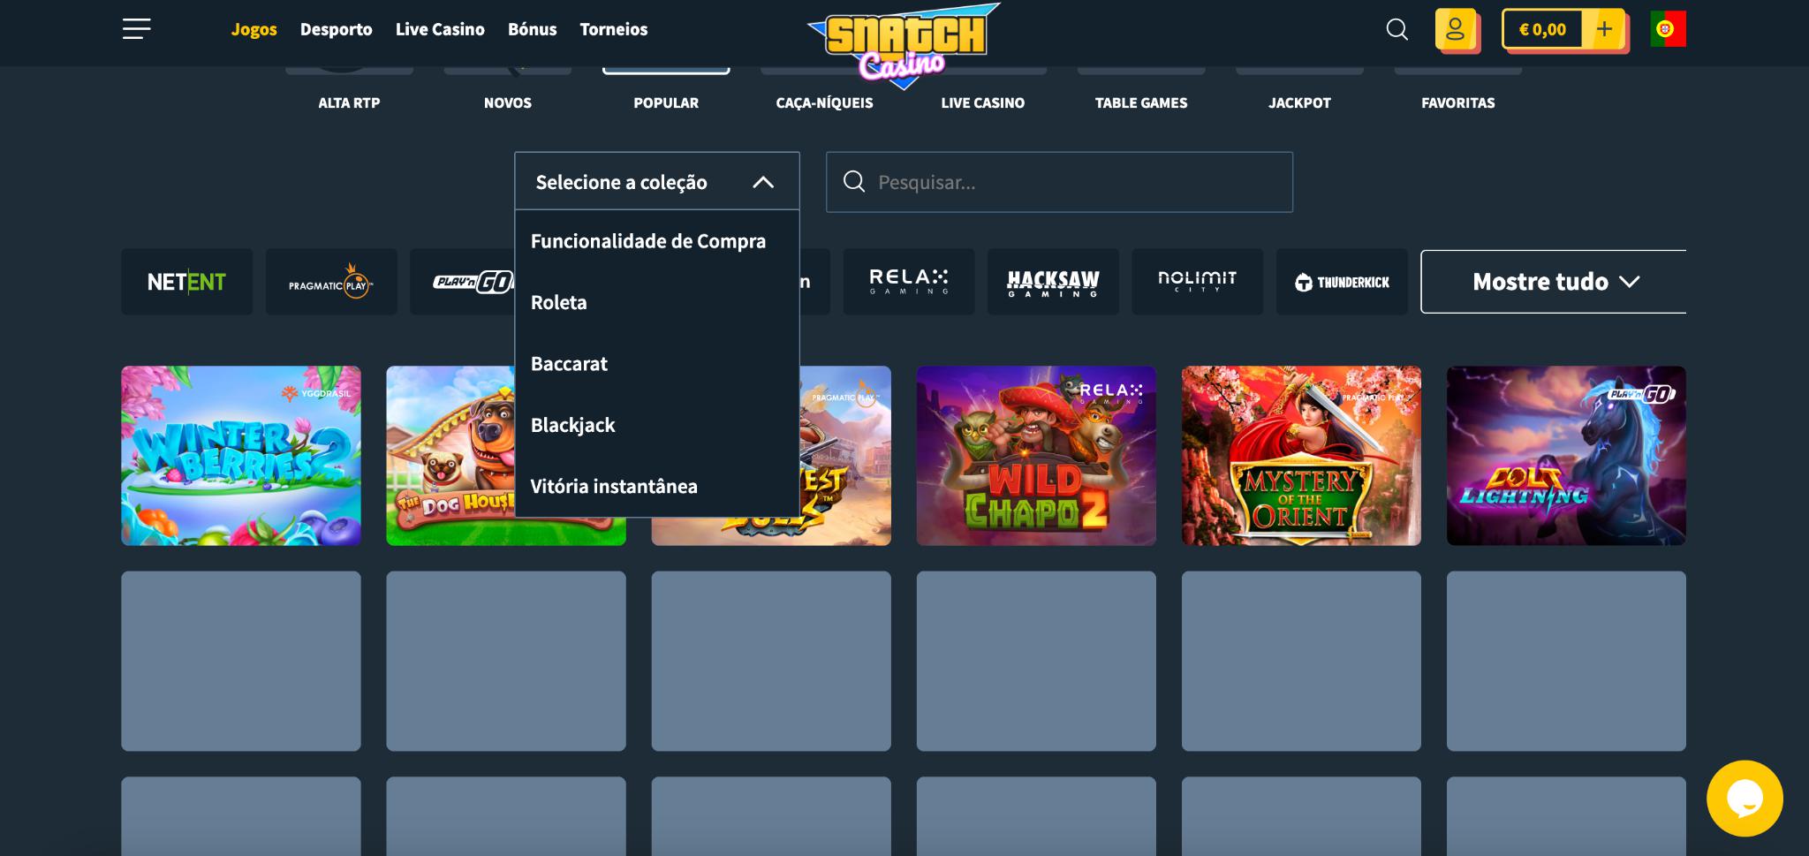The image size is (1809, 856).
Task: Open Colt Lightning game thumbnail
Action: (1566, 456)
